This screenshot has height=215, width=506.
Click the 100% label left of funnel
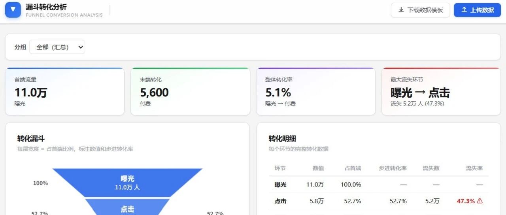pos(40,183)
